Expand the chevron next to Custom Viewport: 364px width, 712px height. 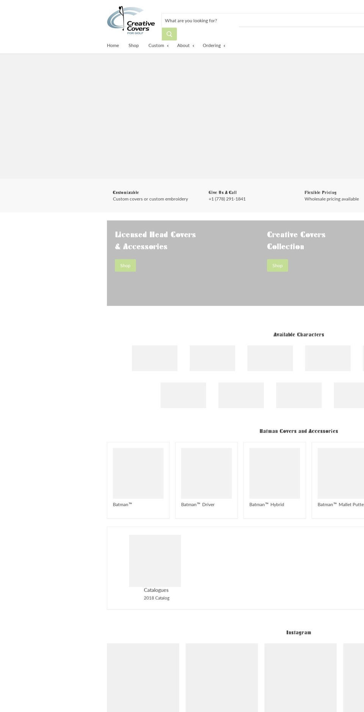[168, 46]
